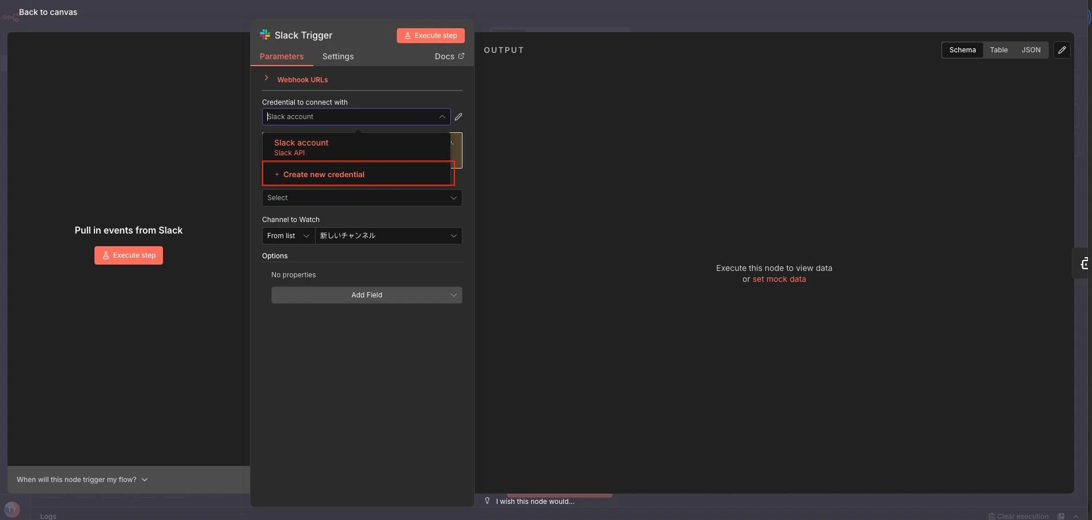Expand the Webhook URLs section
Image resolution: width=1092 pixels, height=520 pixels.
pos(302,79)
